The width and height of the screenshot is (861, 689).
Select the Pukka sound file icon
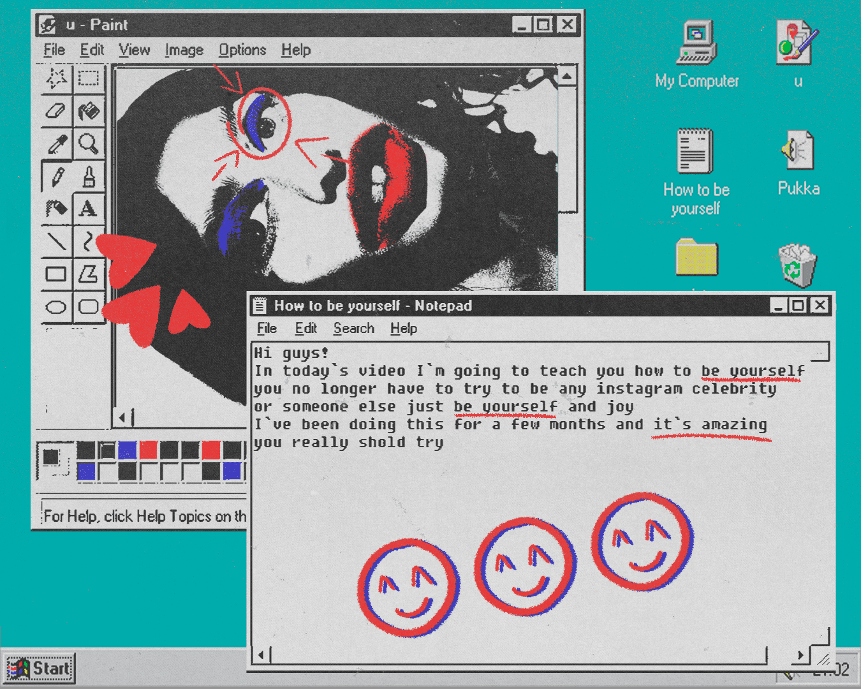798,163
